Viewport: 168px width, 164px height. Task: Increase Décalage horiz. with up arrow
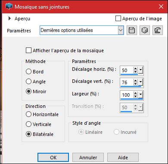tap(135, 69)
